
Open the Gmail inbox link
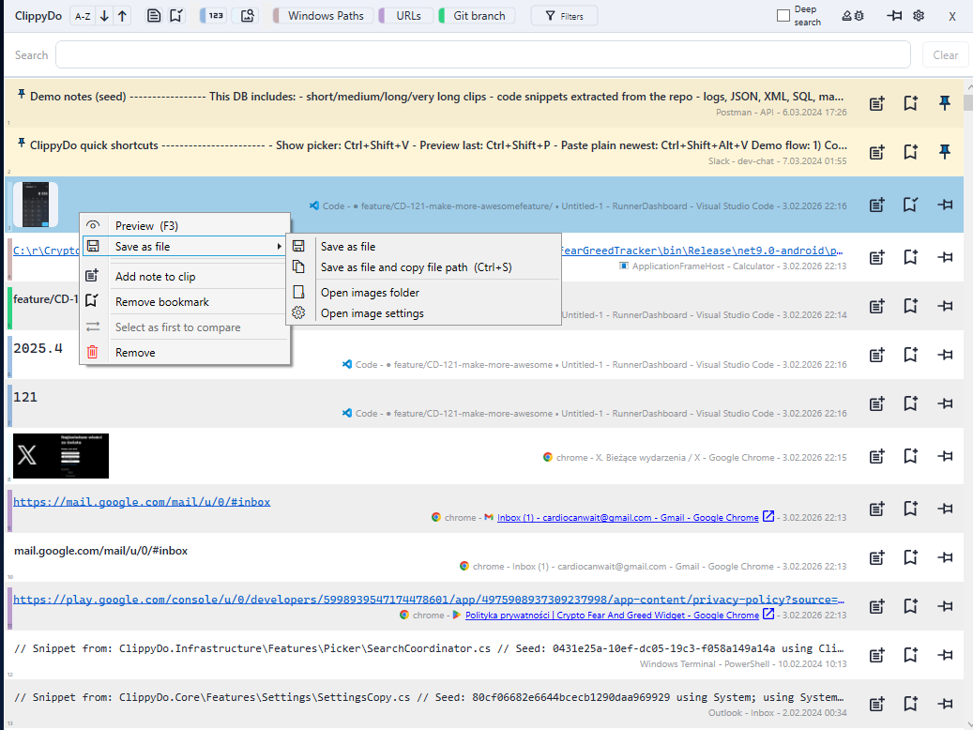(x=143, y=502)
